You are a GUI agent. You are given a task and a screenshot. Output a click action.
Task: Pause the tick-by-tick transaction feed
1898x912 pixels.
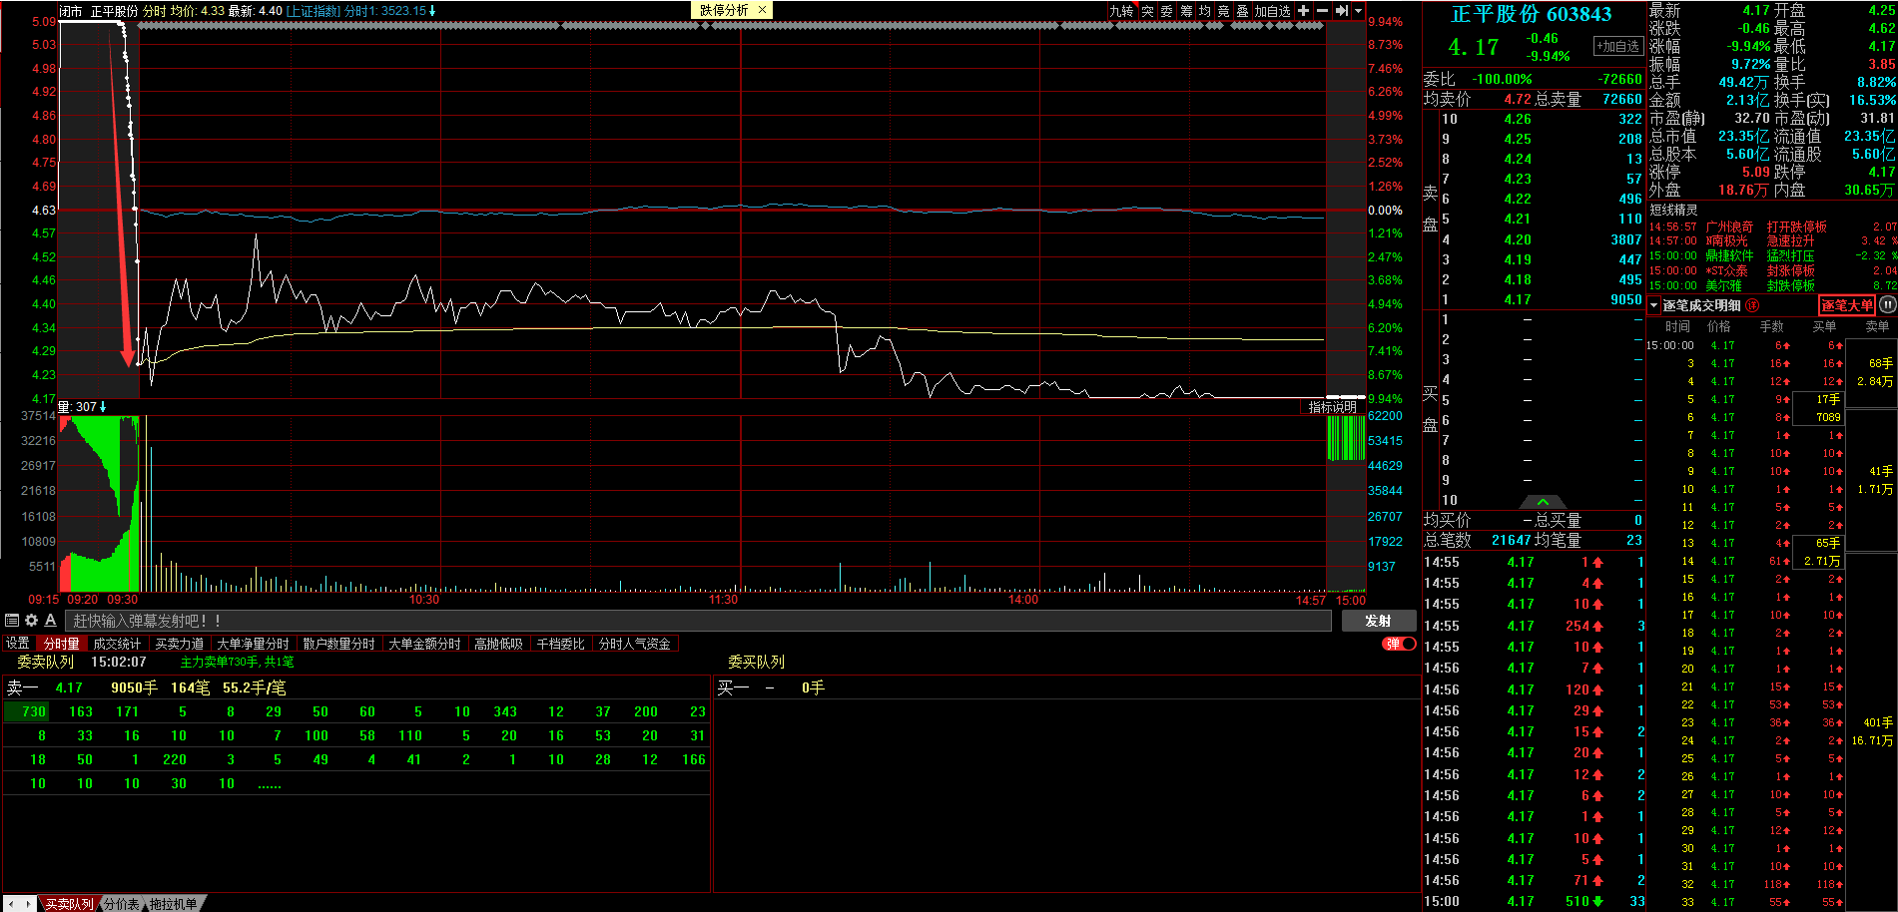click(1887, 305)
